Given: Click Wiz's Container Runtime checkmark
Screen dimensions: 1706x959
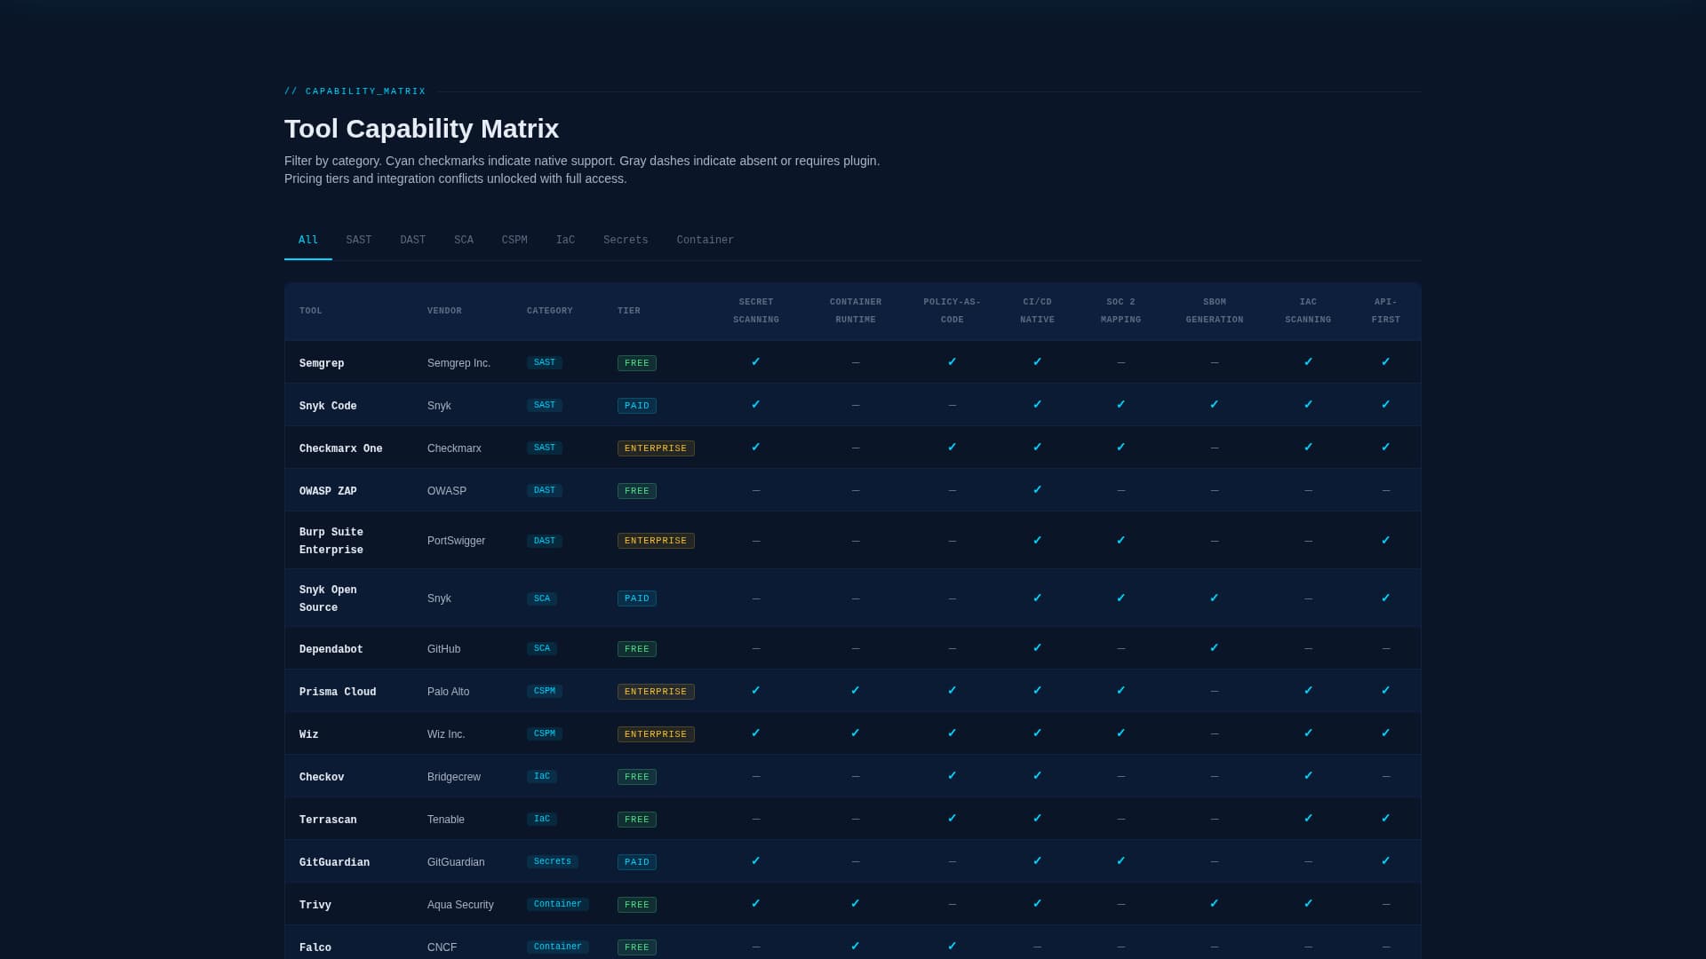Looking at the screenshot, I should coord(856,733).
